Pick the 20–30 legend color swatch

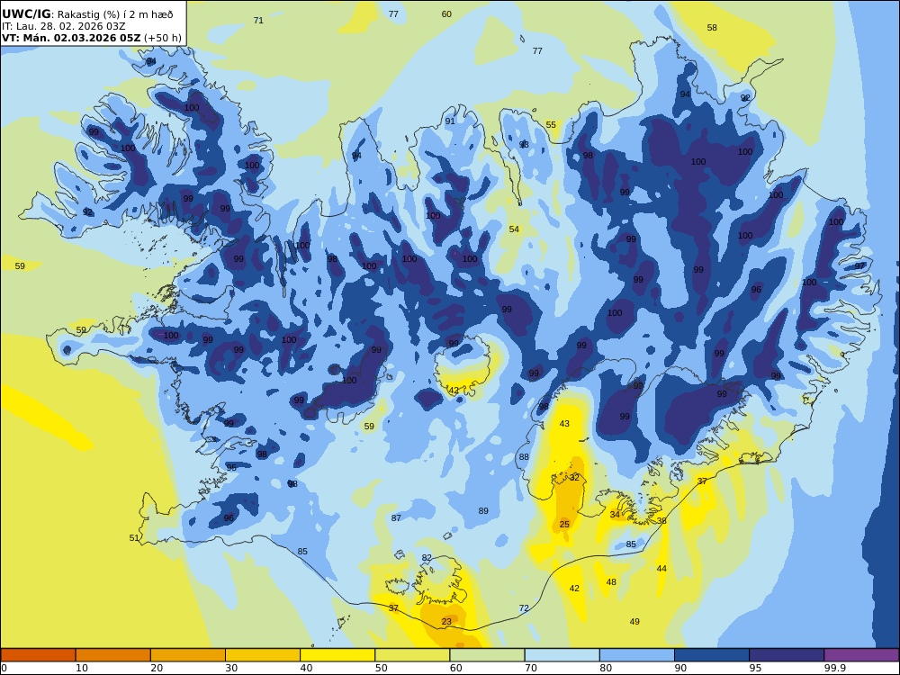click(188, 655)
